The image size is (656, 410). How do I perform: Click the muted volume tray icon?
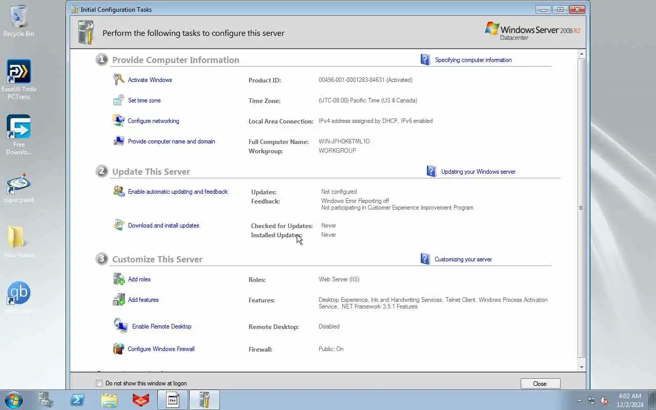(604, 400)
